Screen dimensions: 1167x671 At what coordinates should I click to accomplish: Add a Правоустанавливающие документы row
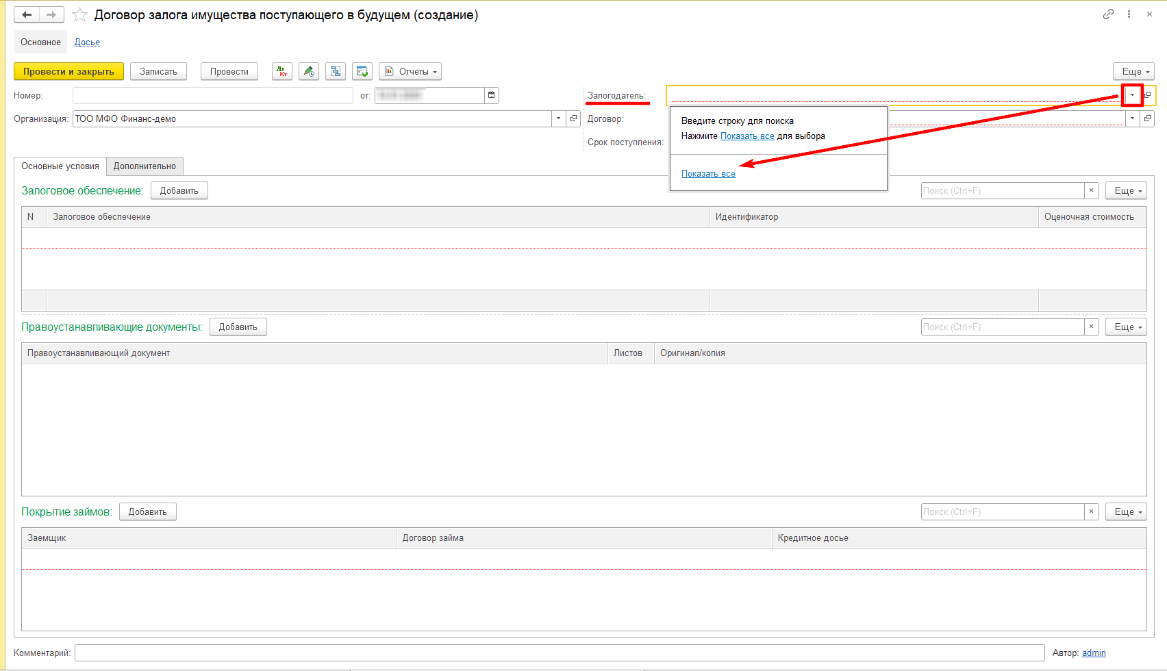[238, 327]
